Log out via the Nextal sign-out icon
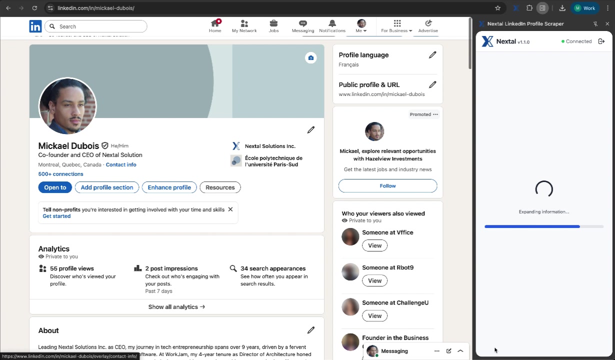This screenshot has height=360, width=615. click(601, 41)
